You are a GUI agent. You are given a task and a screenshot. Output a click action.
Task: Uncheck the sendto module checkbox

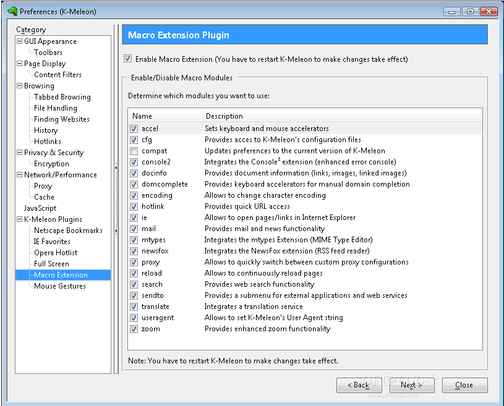pyautogui.click(x=134, y=295)
